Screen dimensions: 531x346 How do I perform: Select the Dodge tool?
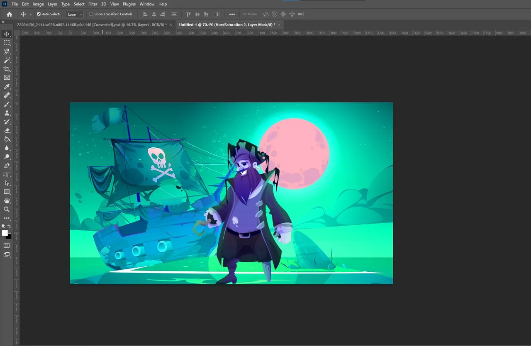(x=7, y=157)
